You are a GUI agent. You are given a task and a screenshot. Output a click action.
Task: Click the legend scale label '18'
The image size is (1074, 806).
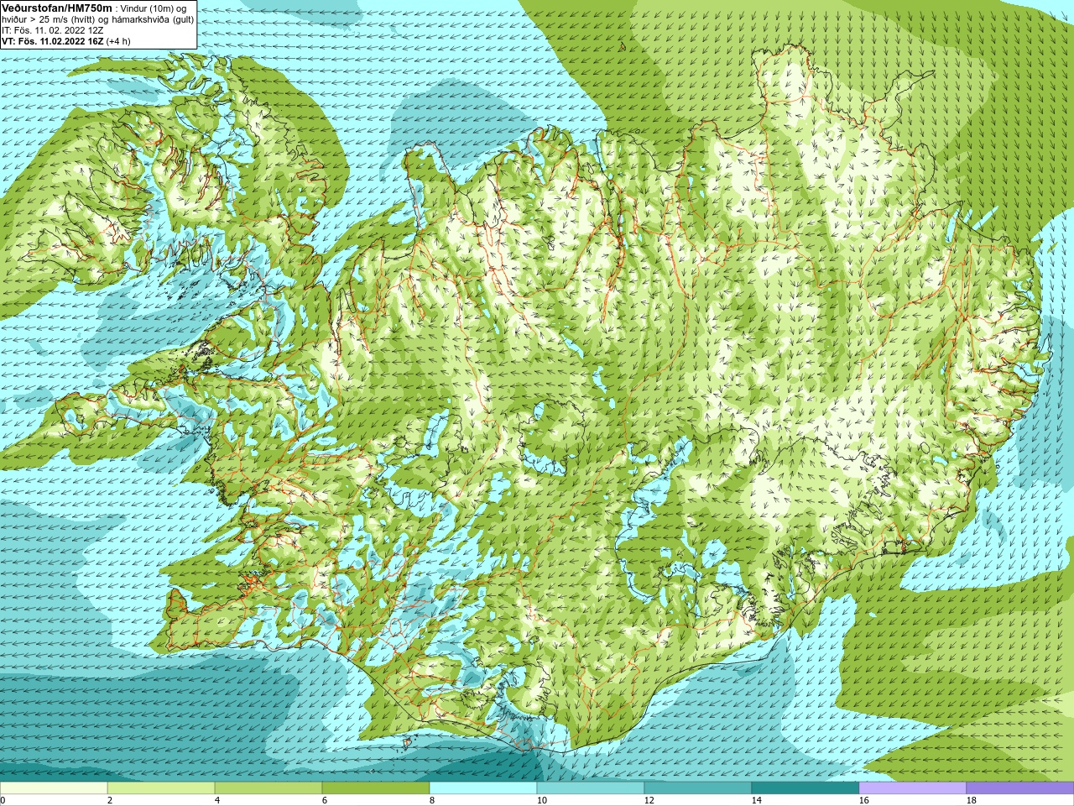click(x=972, y=800)
